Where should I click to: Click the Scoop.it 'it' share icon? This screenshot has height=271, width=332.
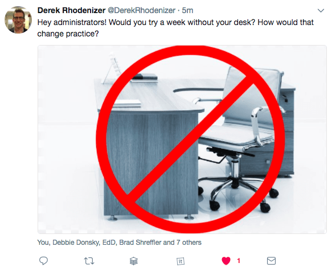tap(181, 261)
